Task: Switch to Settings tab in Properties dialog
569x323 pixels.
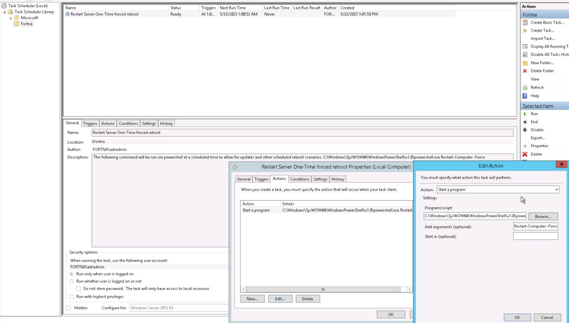Action: [321, 179]
